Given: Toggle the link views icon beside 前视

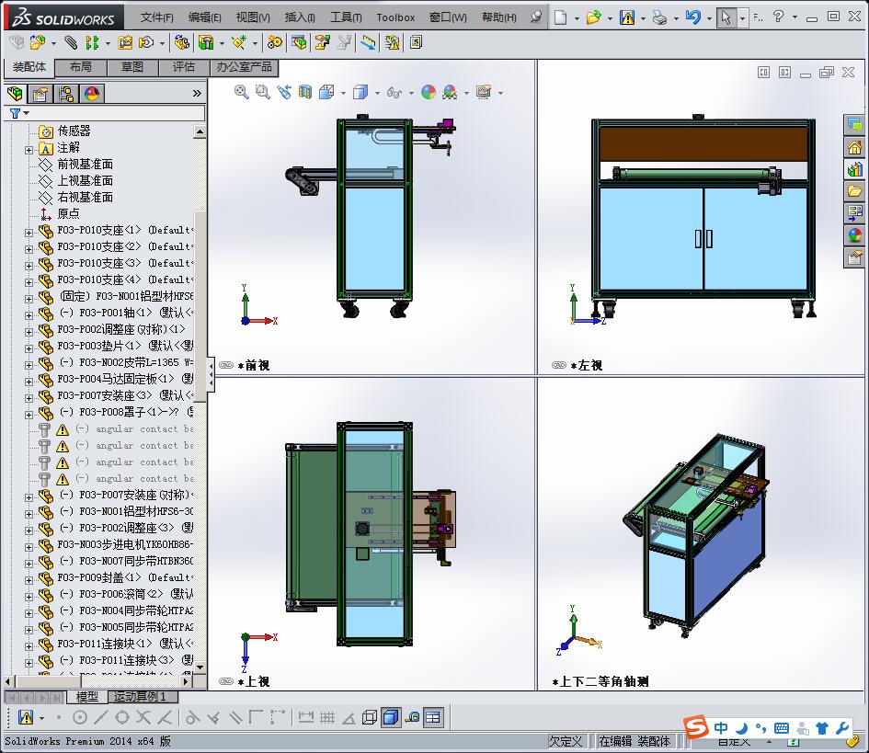Looking at the screenshot, I should point(226,365).
